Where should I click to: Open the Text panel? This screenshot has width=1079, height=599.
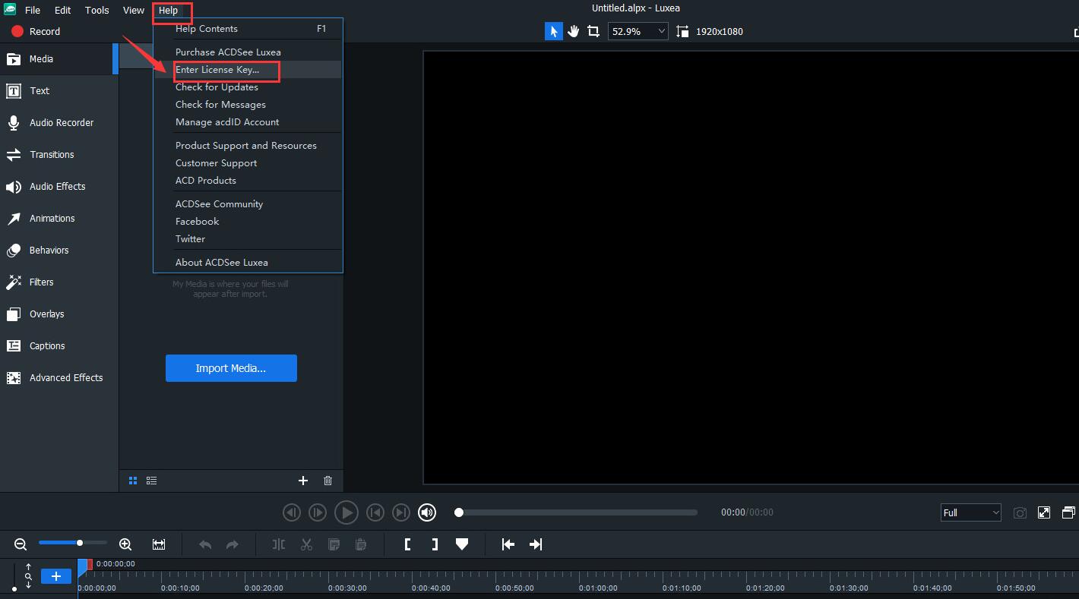coord(59,90)
